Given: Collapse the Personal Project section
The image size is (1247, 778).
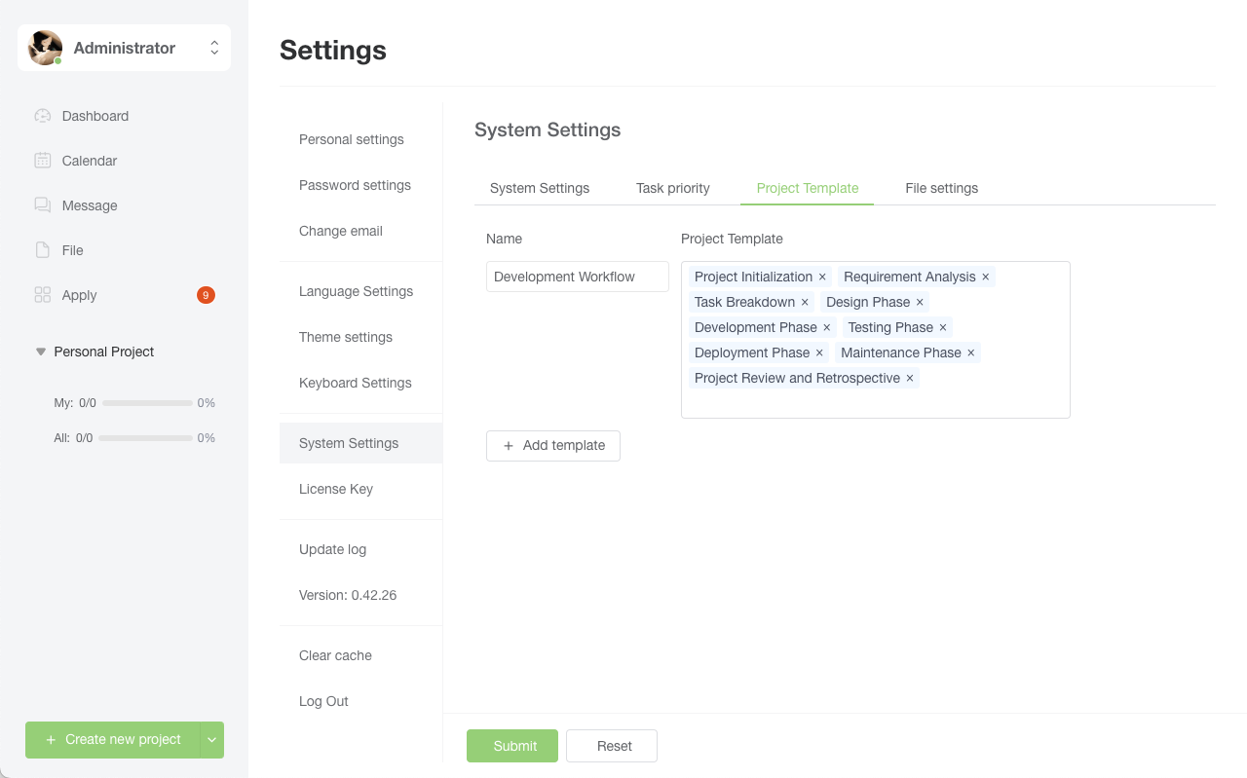Looking at the screenshot, I should (41, 352).
